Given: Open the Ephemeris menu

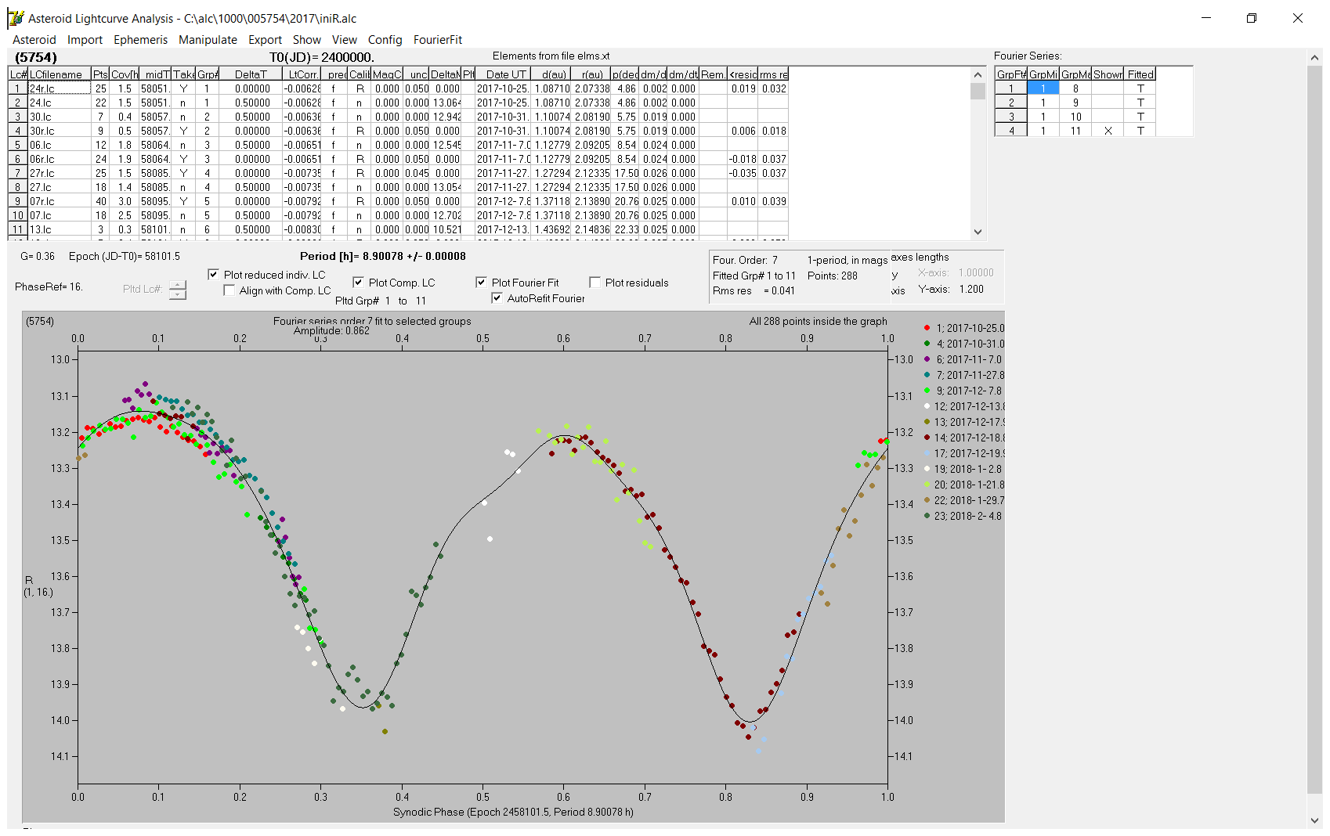Looking at the screenshot, I should click(140, 40).
